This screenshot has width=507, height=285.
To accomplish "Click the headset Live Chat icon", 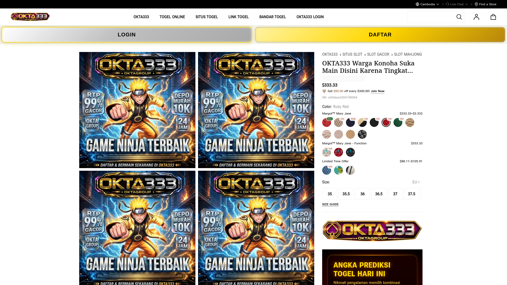I will coord(448,4).
